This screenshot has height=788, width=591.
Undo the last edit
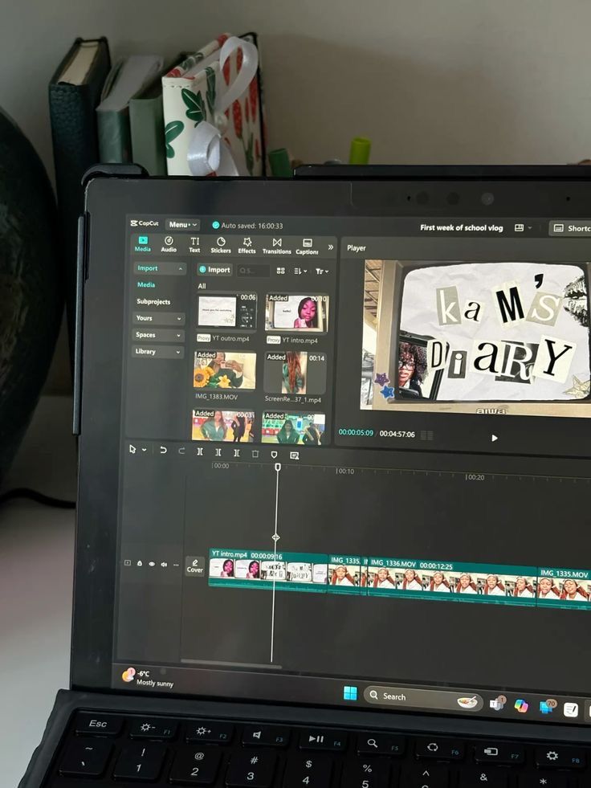tap(163, 451)
